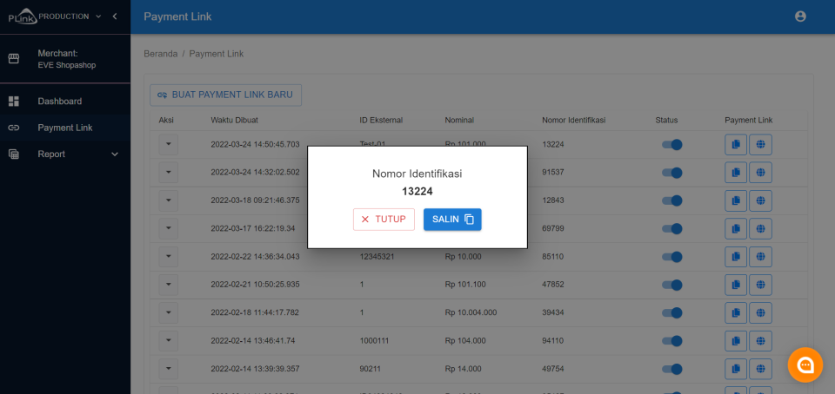Toggle status switch for row 13224
This screenshot has width=835, height=394.
tap(672, 144)
